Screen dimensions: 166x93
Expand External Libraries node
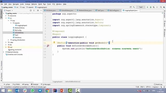click(x=3, y=52)
